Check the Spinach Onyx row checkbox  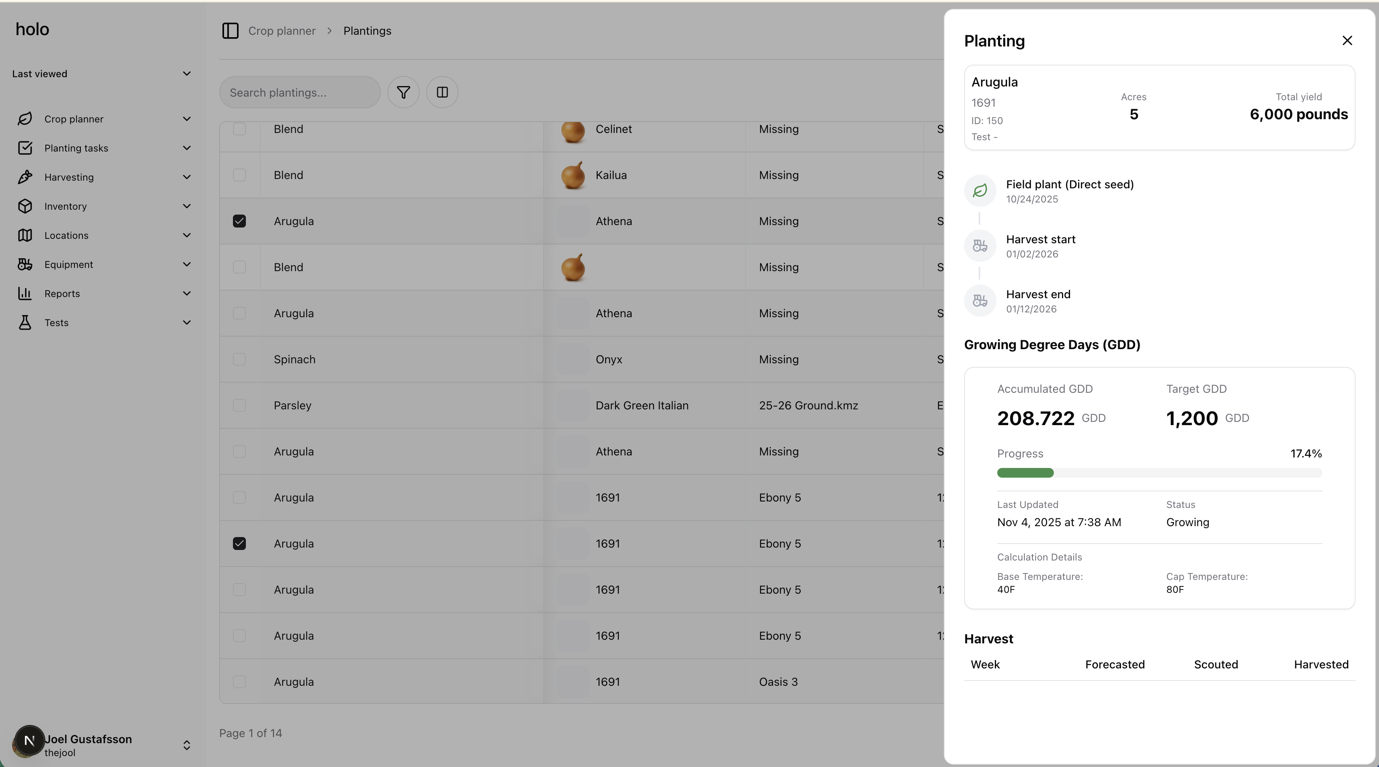[239, 359]
